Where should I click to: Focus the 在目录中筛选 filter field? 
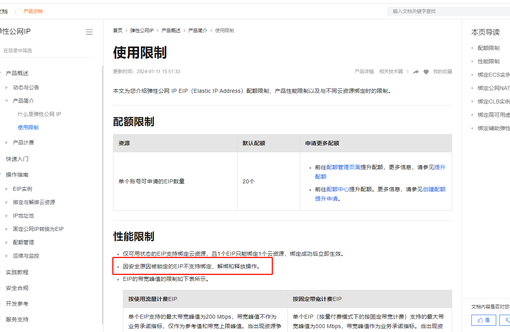click(x=46, y=51)
